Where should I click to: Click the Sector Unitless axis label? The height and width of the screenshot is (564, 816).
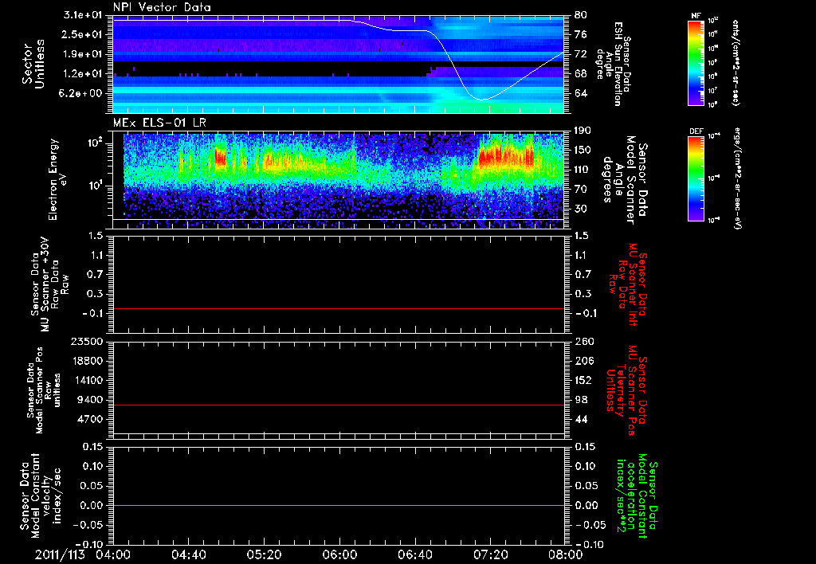point(32,64)
